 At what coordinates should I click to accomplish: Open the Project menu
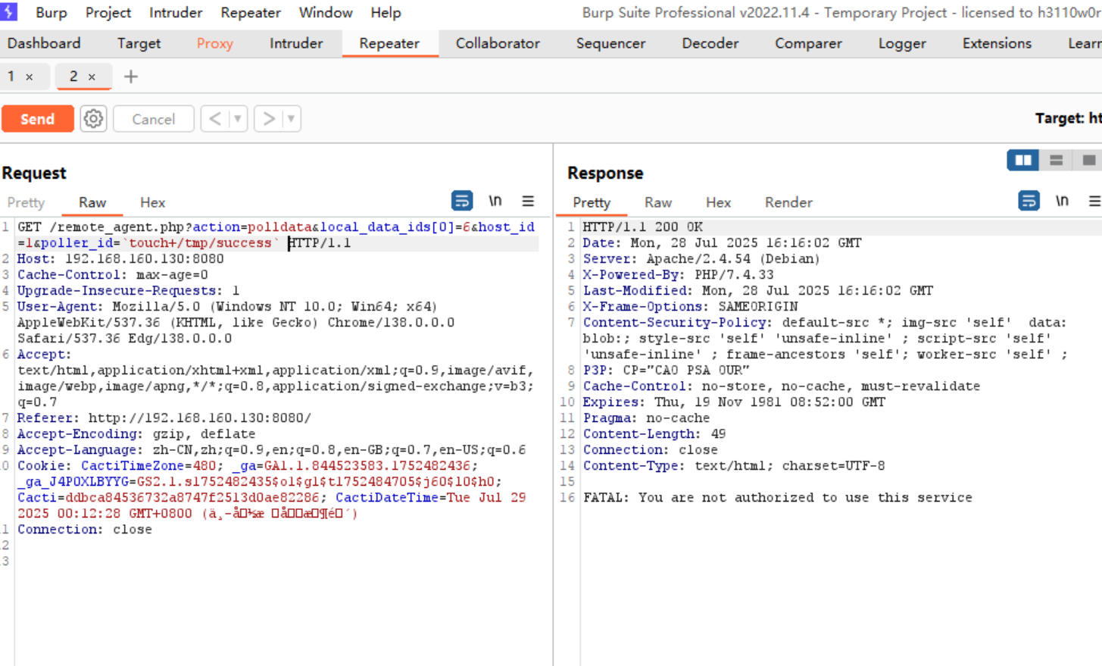coord(108,13)
